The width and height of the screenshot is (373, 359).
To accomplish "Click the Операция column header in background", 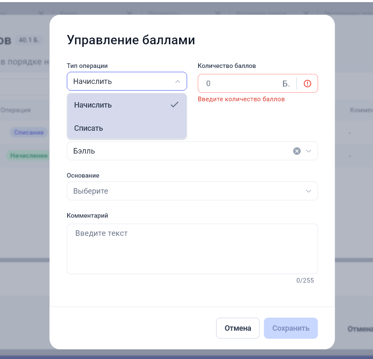I will coord(16,110).
